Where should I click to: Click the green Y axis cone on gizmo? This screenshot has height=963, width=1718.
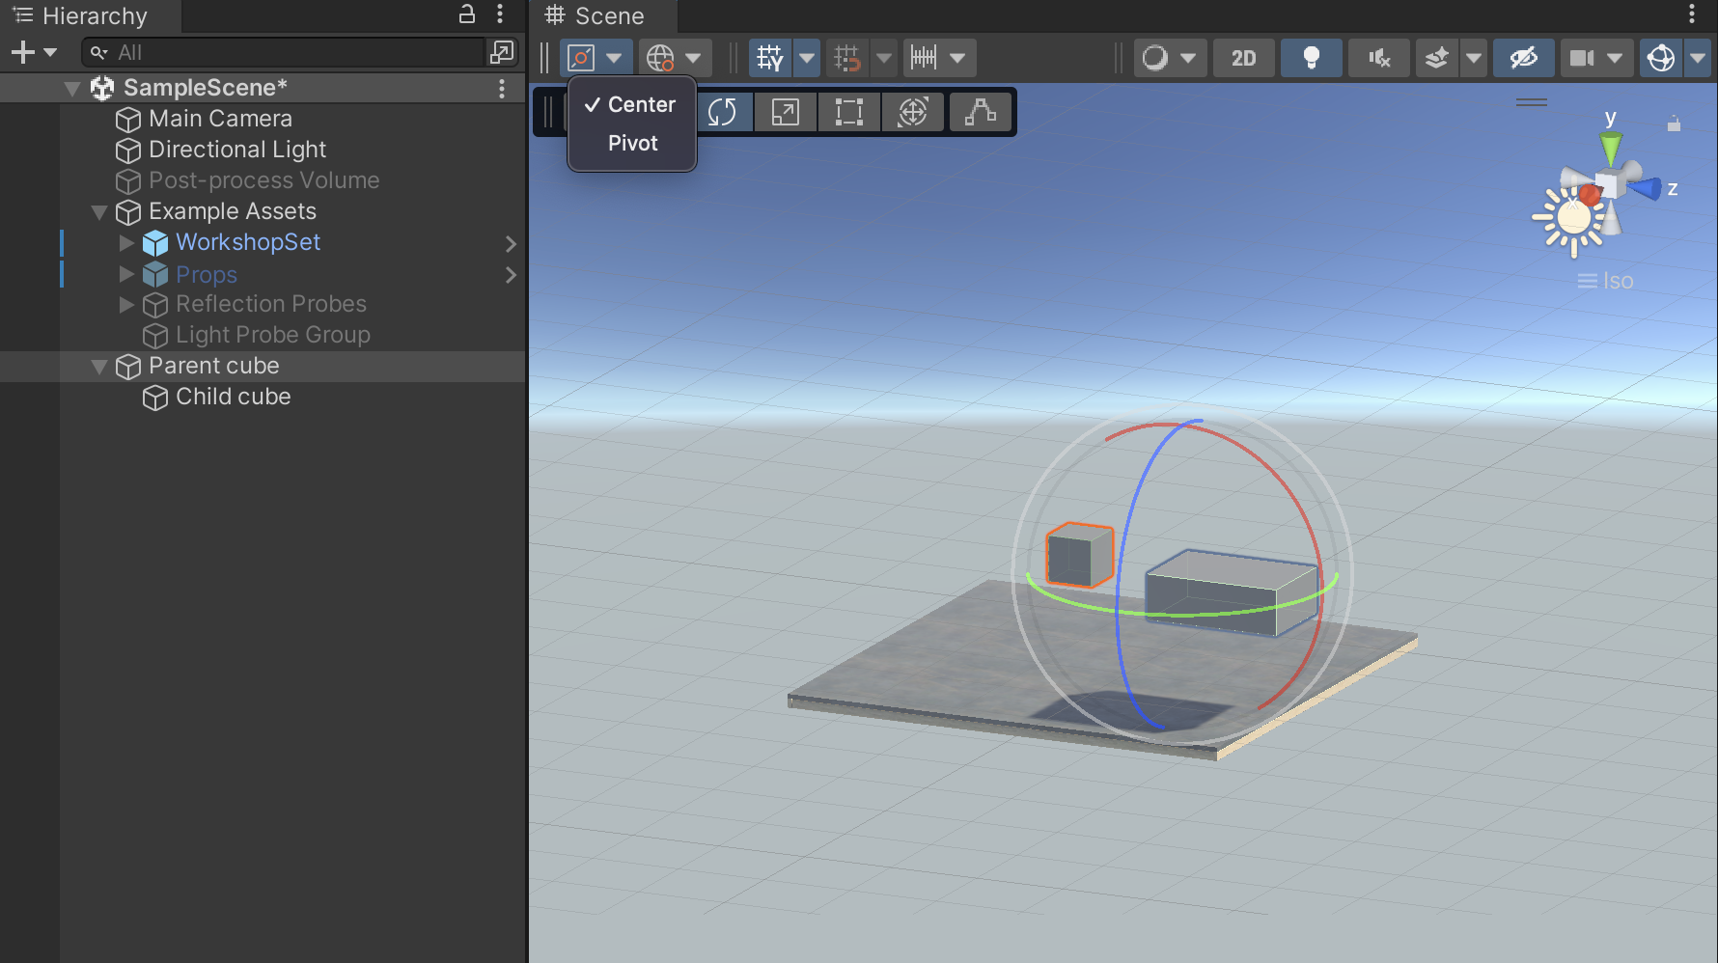click(1611, 149)
